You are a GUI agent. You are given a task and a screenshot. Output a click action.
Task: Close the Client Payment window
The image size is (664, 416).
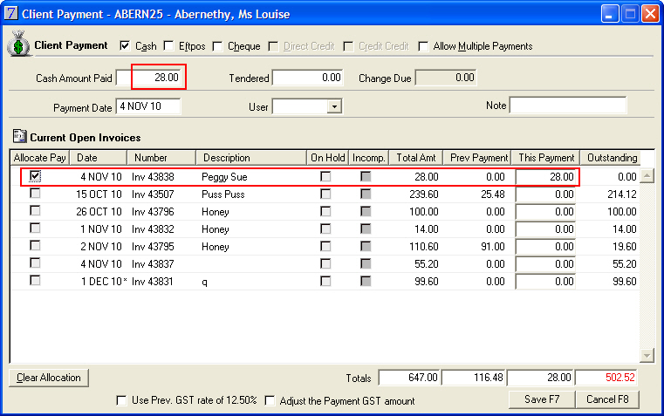click(649, 14)
